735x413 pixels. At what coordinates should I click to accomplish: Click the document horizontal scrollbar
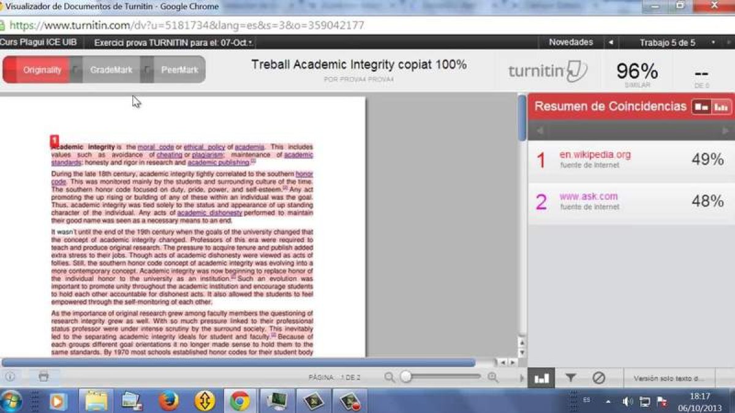(x=239, y=362)
